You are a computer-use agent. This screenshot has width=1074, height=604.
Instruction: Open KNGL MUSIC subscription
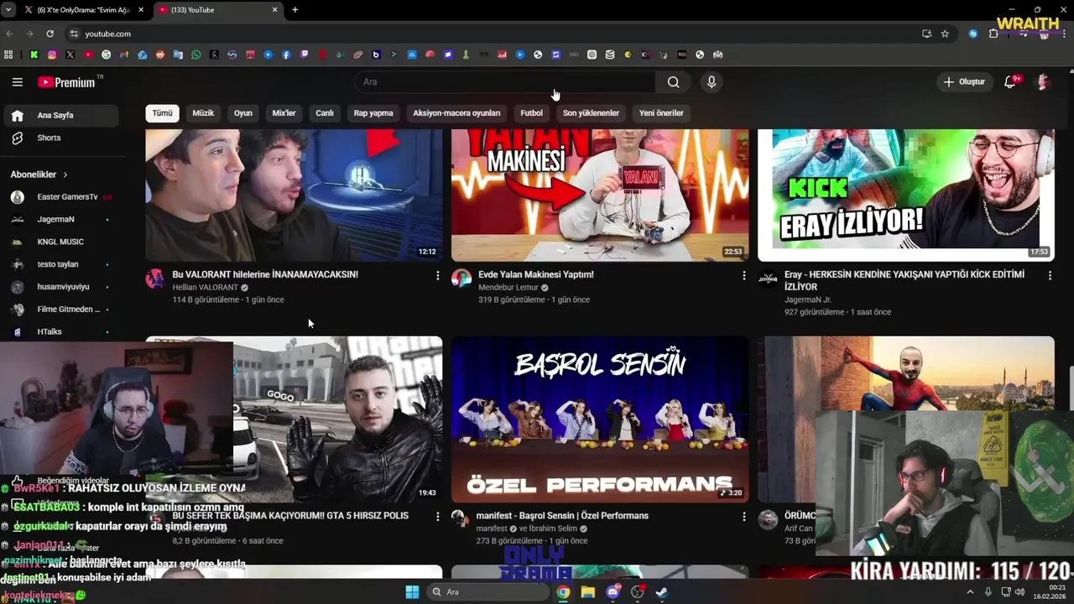point(60,242)
